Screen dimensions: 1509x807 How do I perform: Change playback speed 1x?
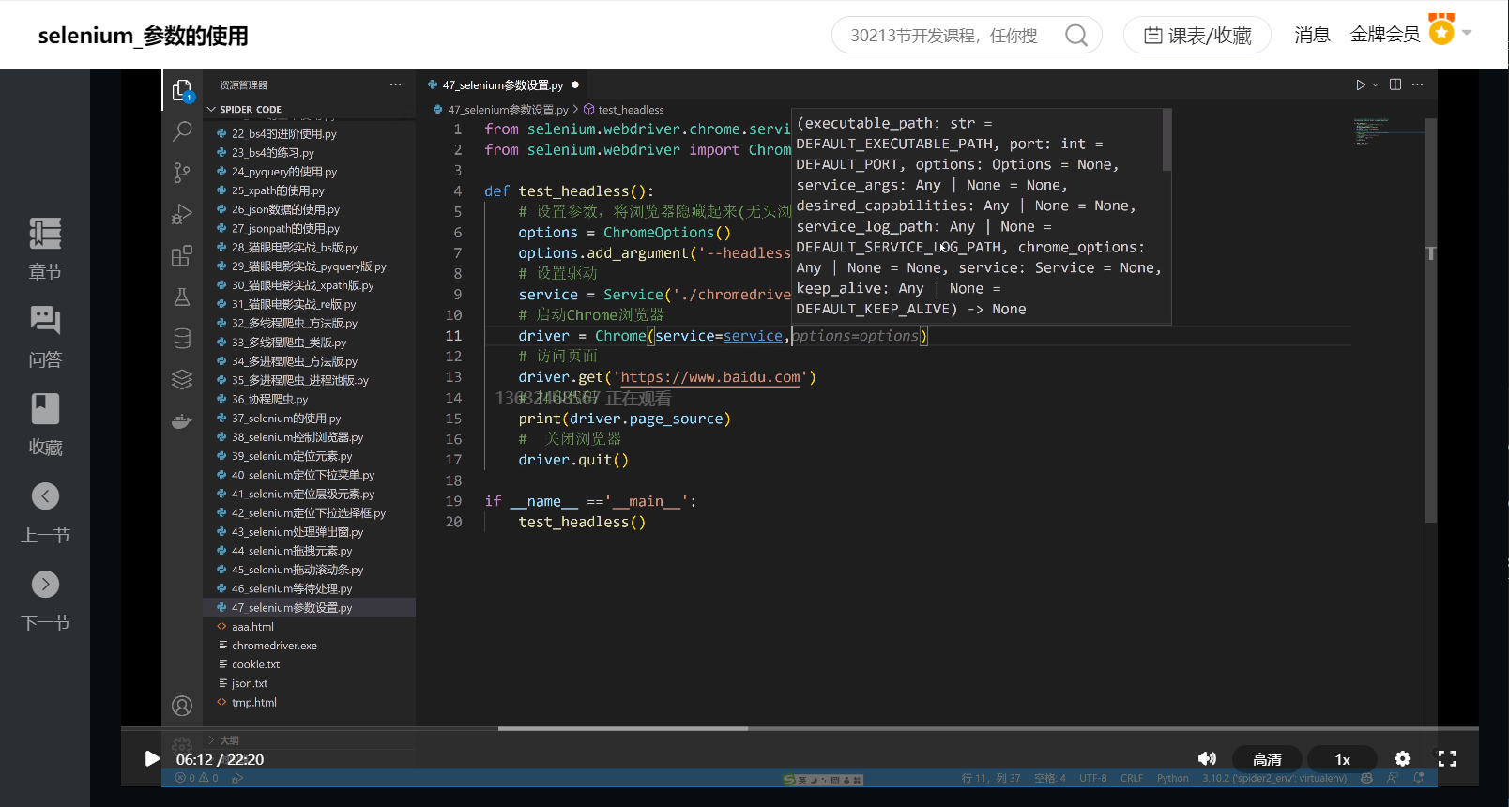click(1342, 759)
